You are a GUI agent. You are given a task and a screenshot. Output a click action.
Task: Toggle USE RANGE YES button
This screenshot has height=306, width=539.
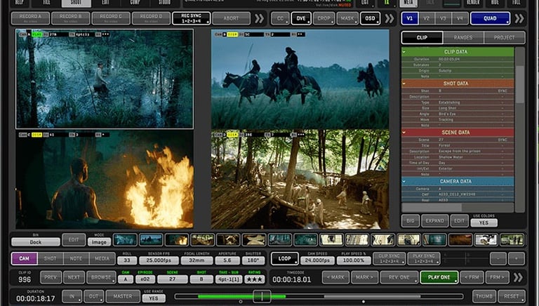click(154, 298)
